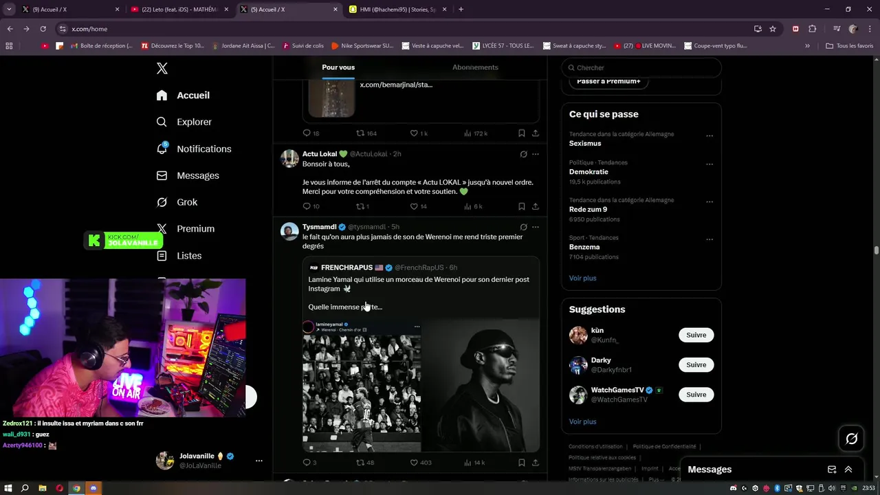
Task: Click the Chercher search field
Action: 641,67
